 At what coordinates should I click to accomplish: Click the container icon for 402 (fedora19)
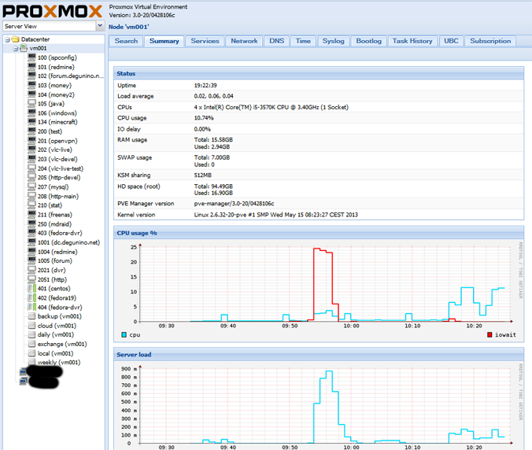[32, 297]
